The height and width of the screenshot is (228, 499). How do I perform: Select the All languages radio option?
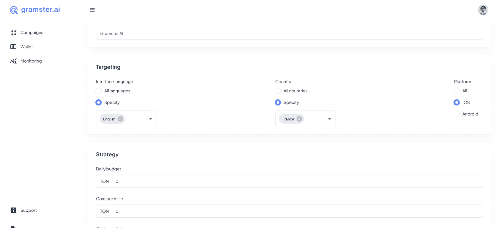pos(99,91)
